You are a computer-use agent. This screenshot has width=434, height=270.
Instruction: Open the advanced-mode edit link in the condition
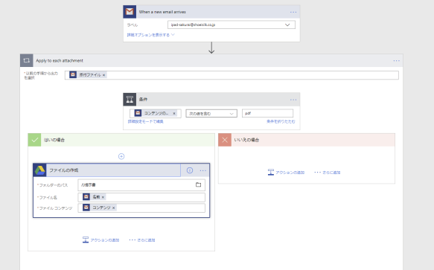pos(146,121)
